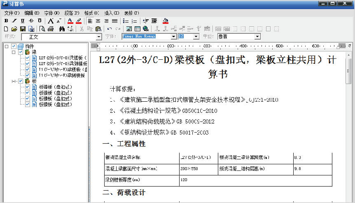The height and width of the screenshot is (203, 355).
Task: Uncheck the 构件 root checkbox
Action: click(14, 47)
